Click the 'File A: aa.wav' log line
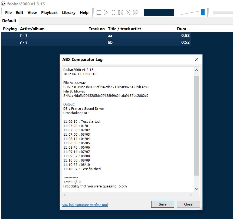This screenshot has height=219, width=233. 74,83
